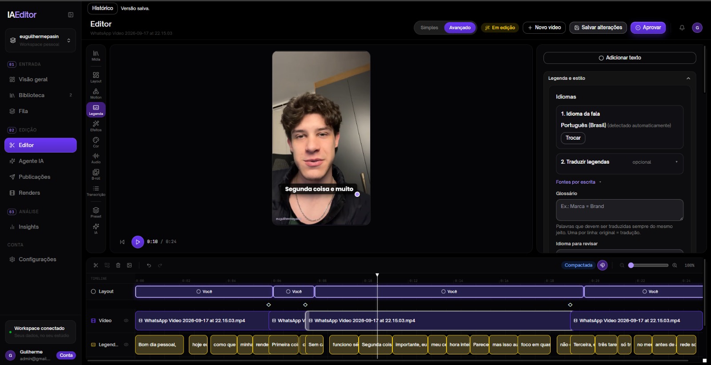The width and height of the screenshot is (711, 365).
Task: Open the B-roll tool
Action: (96, 174)
